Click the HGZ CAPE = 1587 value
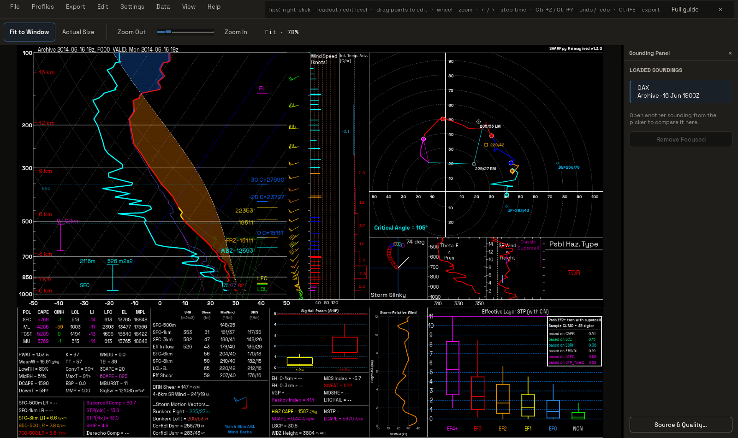 pos(294,411)
